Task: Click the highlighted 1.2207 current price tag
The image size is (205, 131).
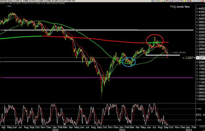Action: pos(200,58)
